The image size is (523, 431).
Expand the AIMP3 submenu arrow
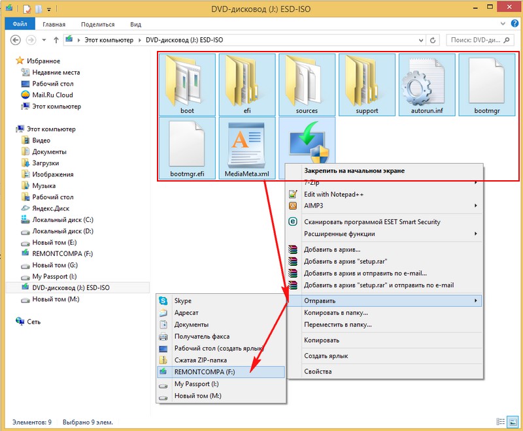point(476,206)
